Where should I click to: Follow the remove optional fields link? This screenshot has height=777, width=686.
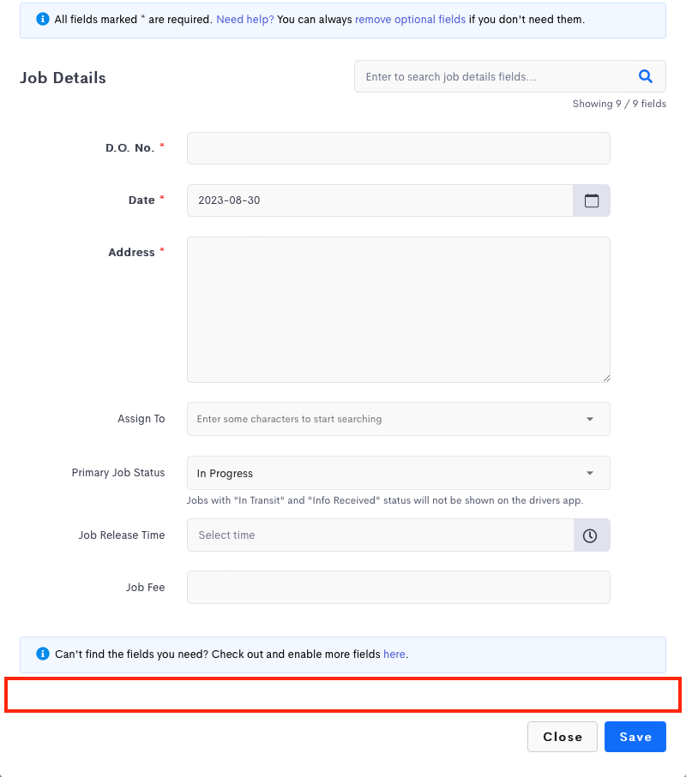coord(410,20)
